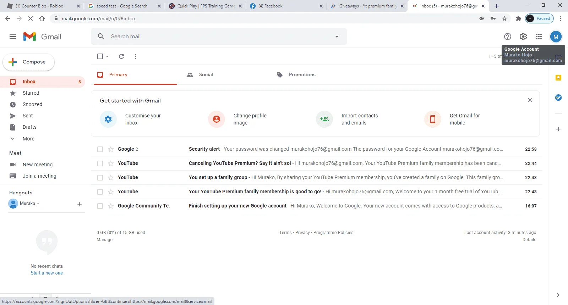Open the More options three-dot menu
Screen dimensions: 568x305
click(x=136, y=56)
